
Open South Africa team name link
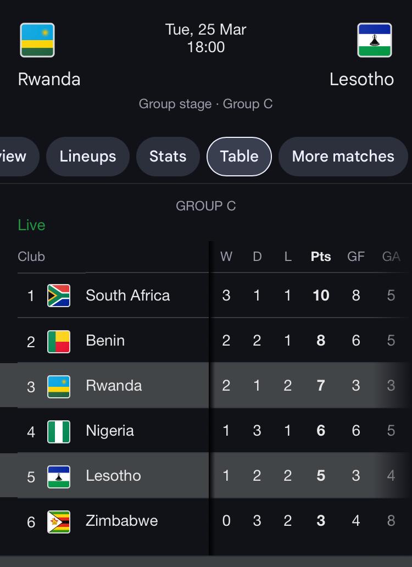(127, 296)
